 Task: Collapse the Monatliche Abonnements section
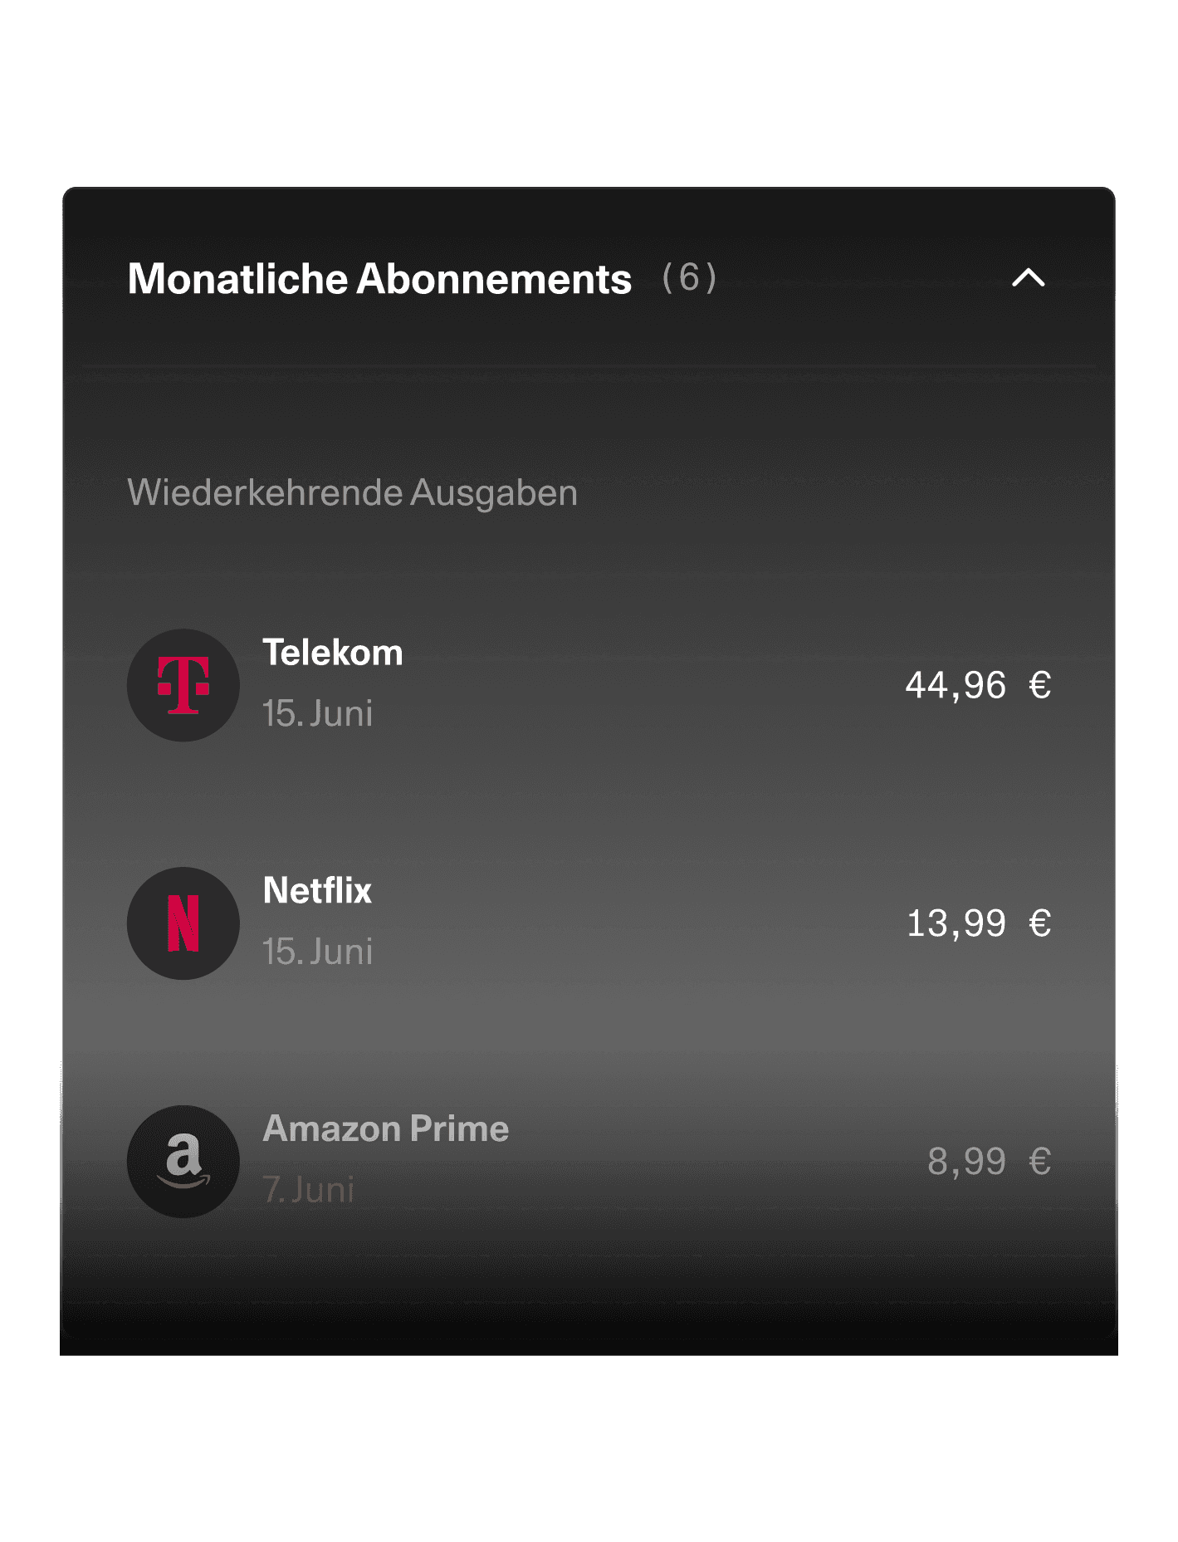tap(1028, 277)
